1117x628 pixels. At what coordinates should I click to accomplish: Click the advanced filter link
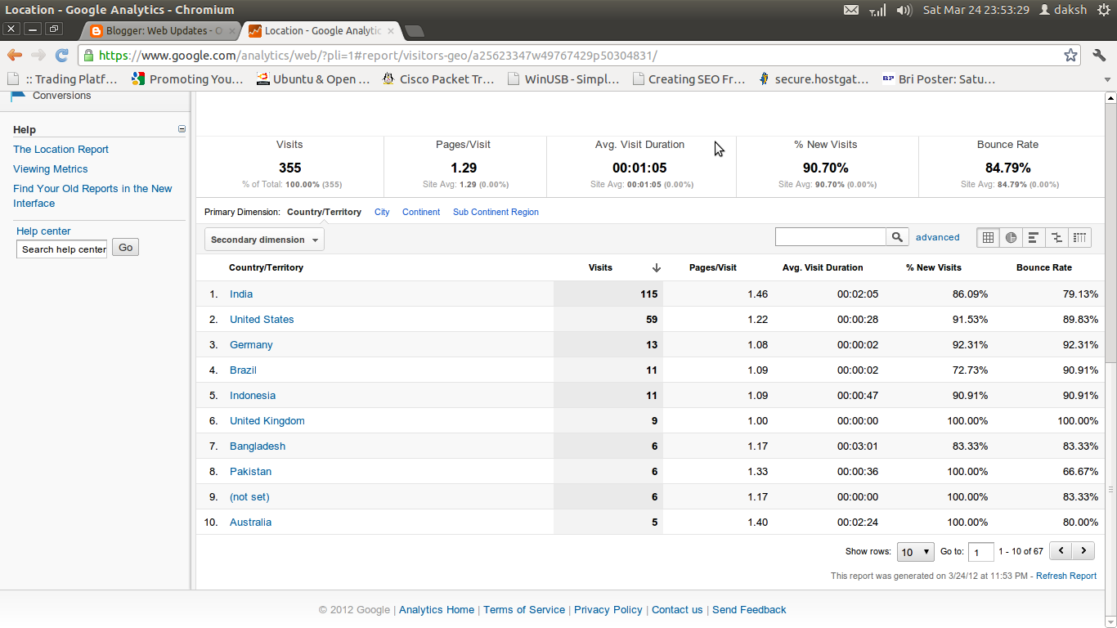[x=937, y=236]
